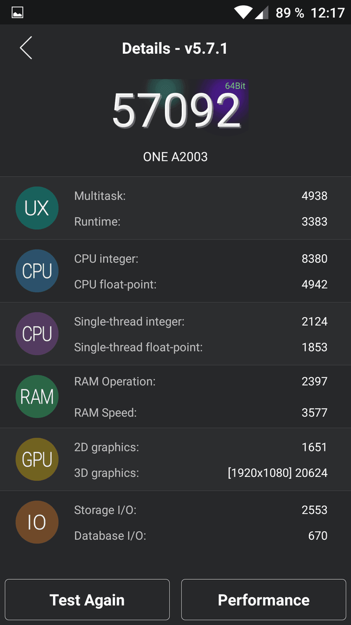Select the Multitask score row
351x625 pixels.
tap(201, 196)
